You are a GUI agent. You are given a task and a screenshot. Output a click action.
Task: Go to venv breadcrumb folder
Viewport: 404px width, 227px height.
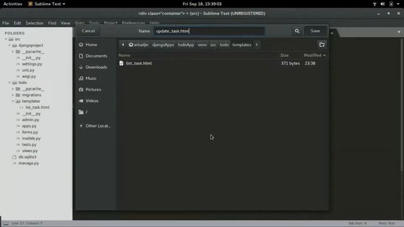(202, 45)
